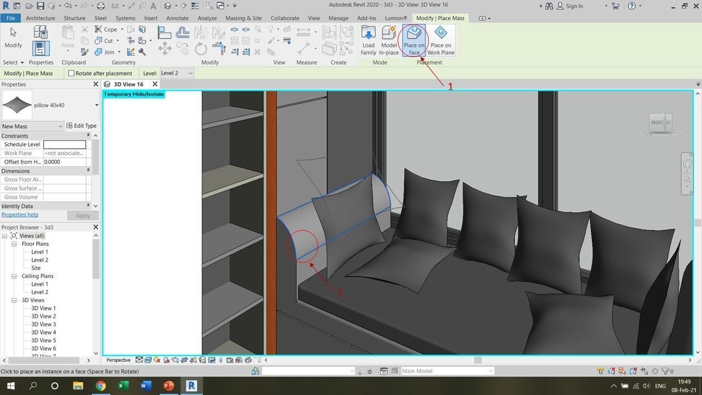The width and height of the screenshot is (702, 395).
Task: Open the Lumion ribbon tab
Action: [396, 18]
